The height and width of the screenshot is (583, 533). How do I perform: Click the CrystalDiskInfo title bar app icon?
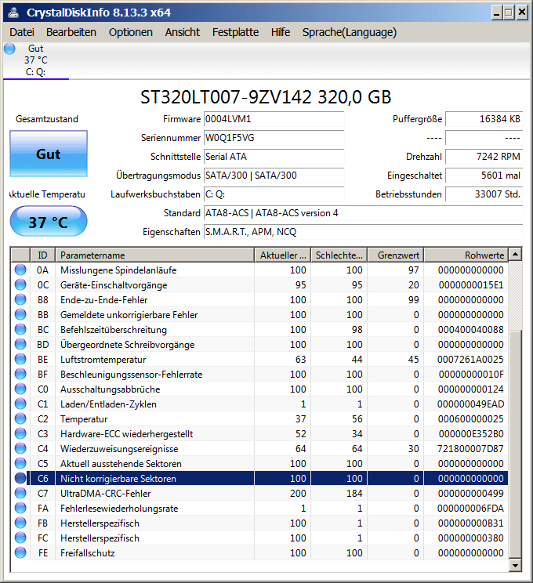tap(14, 13)
